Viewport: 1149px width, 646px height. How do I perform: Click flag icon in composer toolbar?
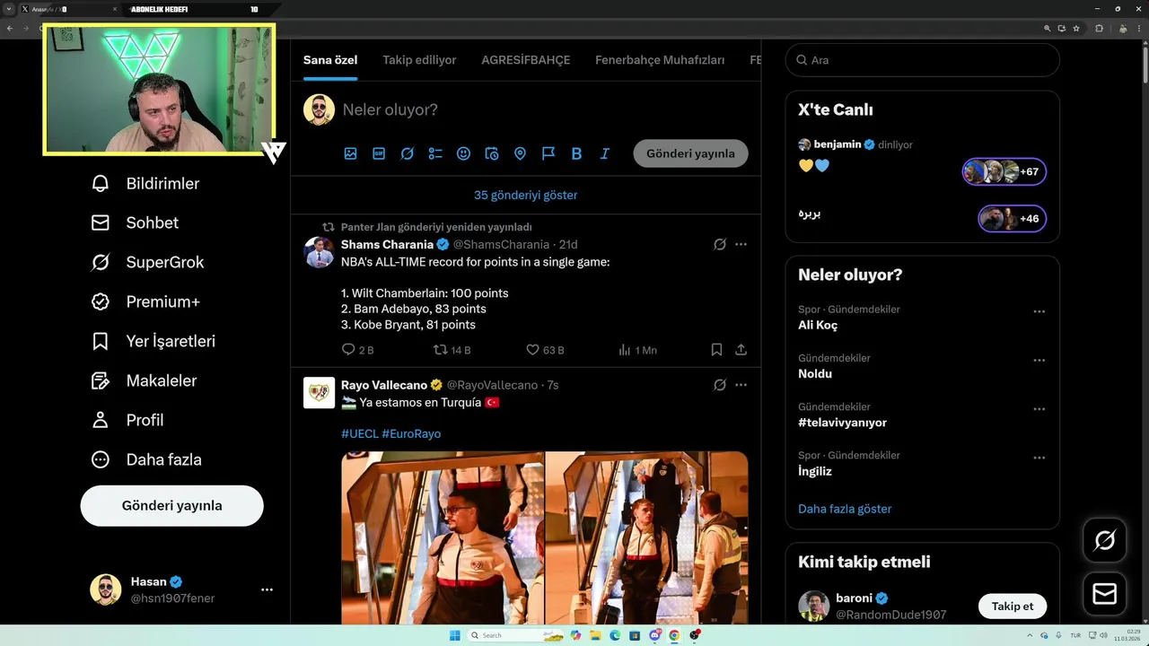tap(548, 153)
